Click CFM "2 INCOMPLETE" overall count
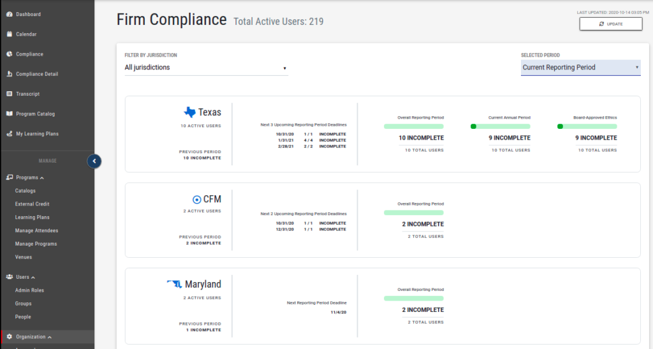The image size is (653, 349). (423, 224)
